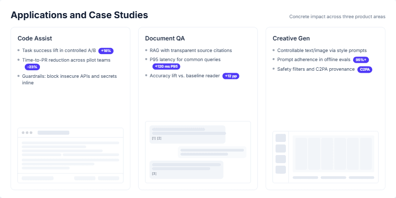Select the 'Document QA' card title
This screenshot has height=198, width=396.
click(165, 38)
